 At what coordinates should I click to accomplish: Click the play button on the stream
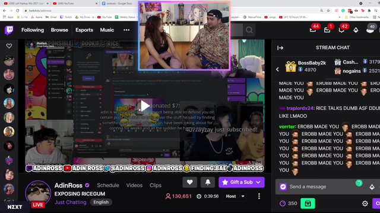coord(145,106)
